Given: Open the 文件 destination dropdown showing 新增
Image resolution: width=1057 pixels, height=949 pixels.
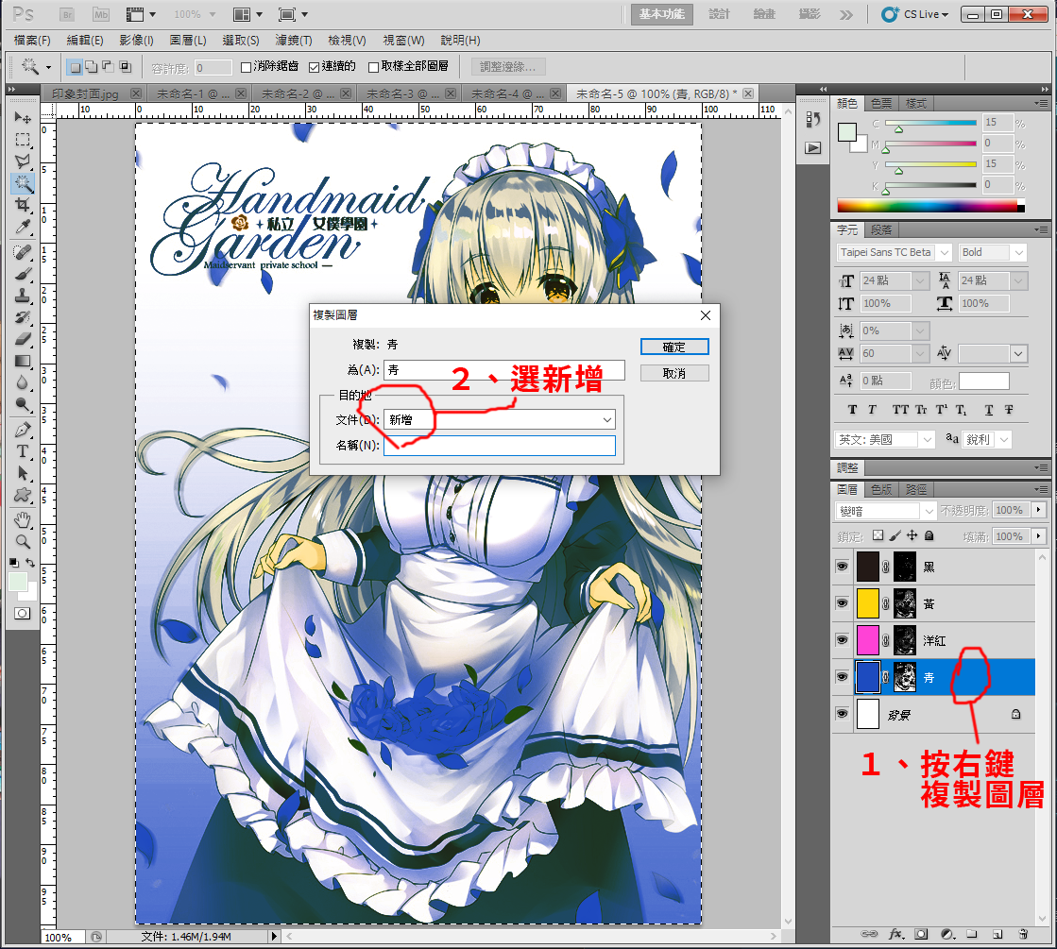Looking at the screenshot, I should click(500, 419).
